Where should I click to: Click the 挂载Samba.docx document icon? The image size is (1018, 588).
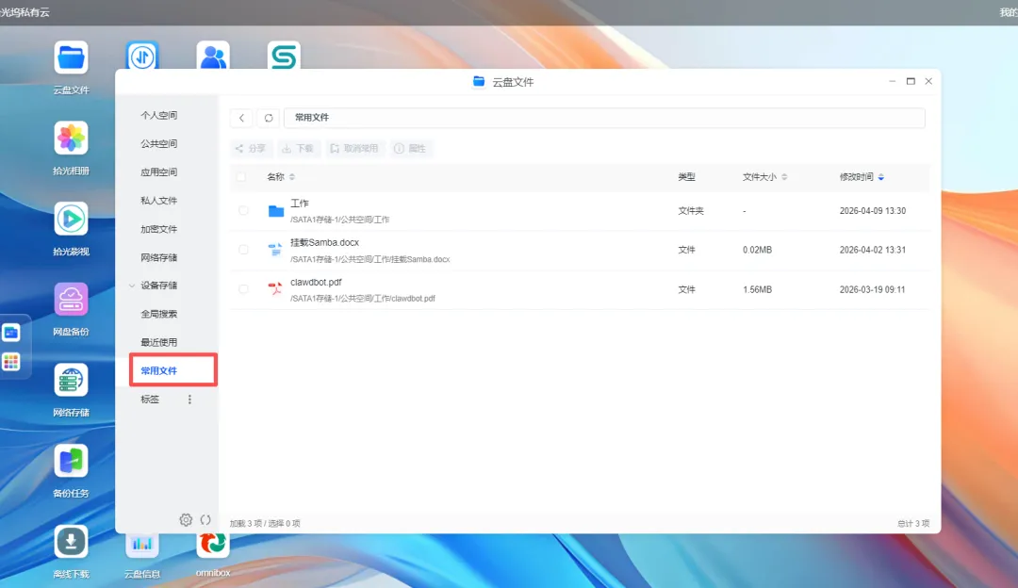[275, 250]
